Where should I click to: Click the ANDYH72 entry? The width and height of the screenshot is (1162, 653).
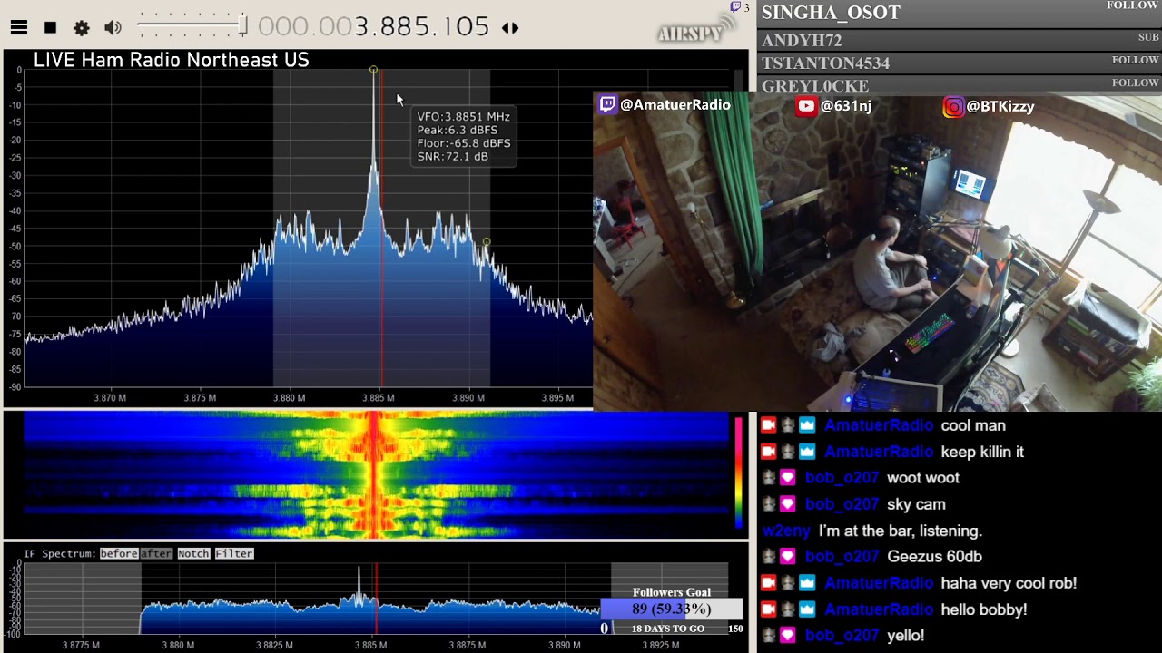coord(802,41)
